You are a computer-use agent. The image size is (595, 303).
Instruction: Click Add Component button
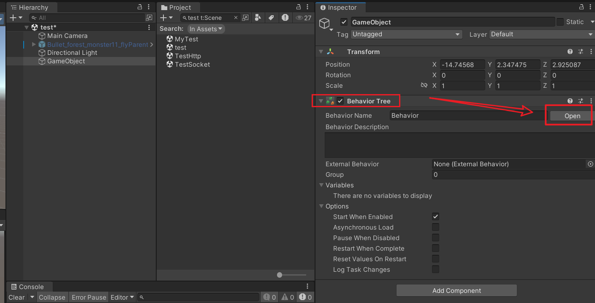[456, 290]
